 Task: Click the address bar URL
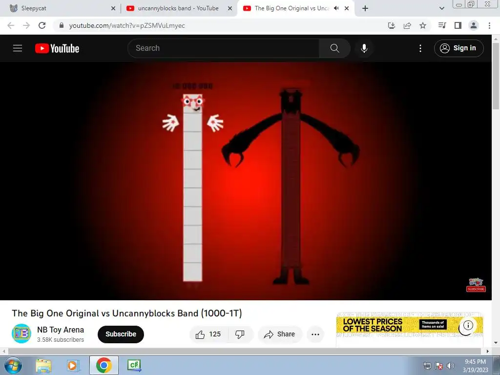[127, 25]
